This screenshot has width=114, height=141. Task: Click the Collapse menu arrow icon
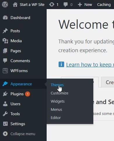tap(5, 134)
